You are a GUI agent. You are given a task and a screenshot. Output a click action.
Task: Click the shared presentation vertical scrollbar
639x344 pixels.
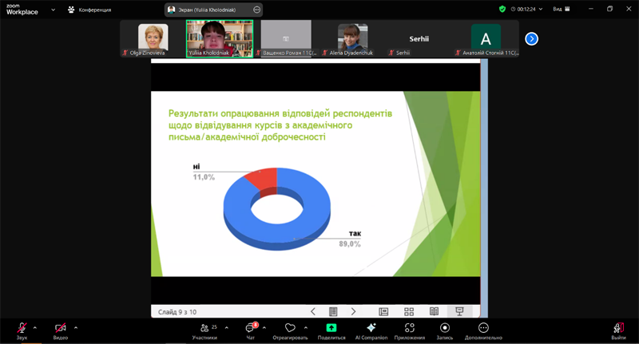pos(484,188)
